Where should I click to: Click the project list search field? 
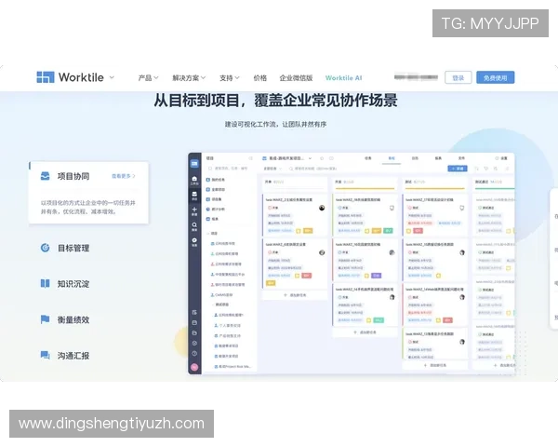(228, 169)
